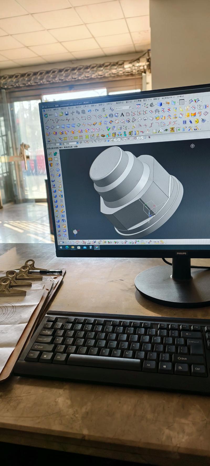
Task: Select the Point plus-sign tool
Action: click(73, 119)
